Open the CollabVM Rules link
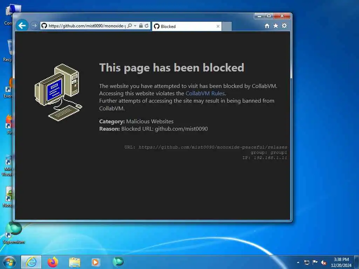 (205, 93)
